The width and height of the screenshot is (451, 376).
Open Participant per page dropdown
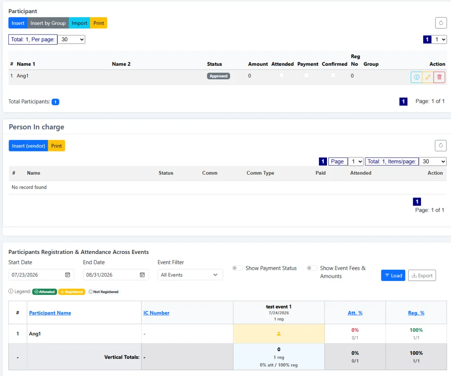71,39
